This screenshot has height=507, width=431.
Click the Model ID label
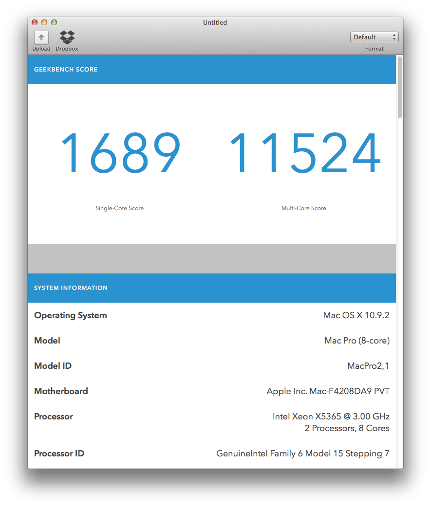pyautogui.click(x=53, y=366)
